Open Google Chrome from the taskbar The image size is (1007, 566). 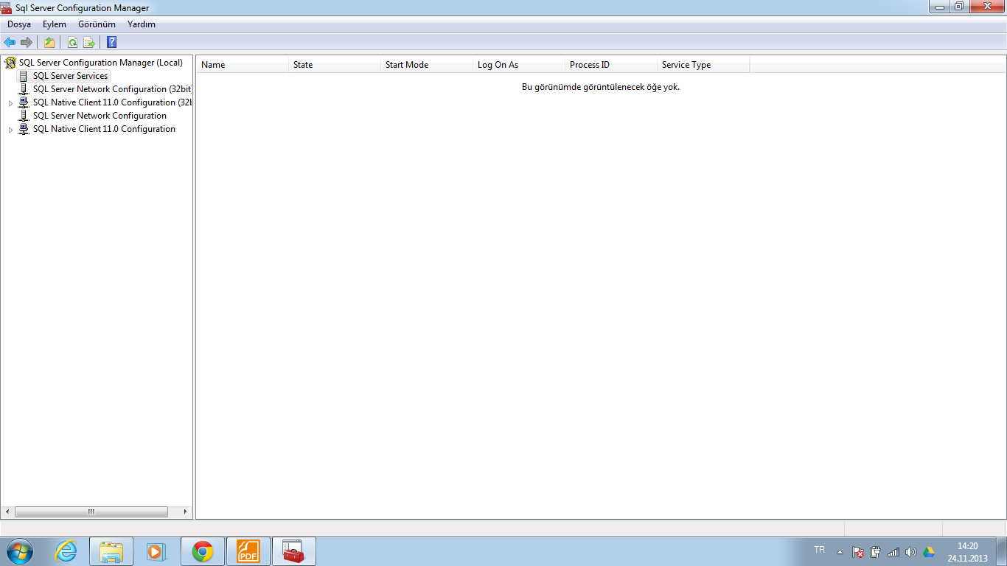203,551
